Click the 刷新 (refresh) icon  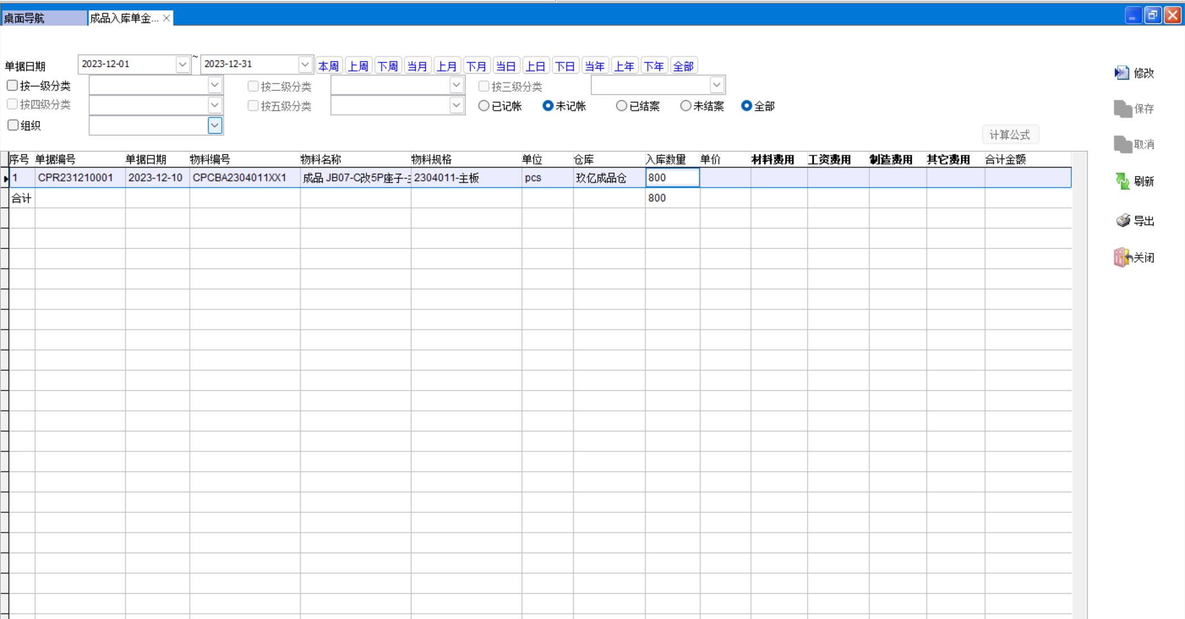(1122, 181)
